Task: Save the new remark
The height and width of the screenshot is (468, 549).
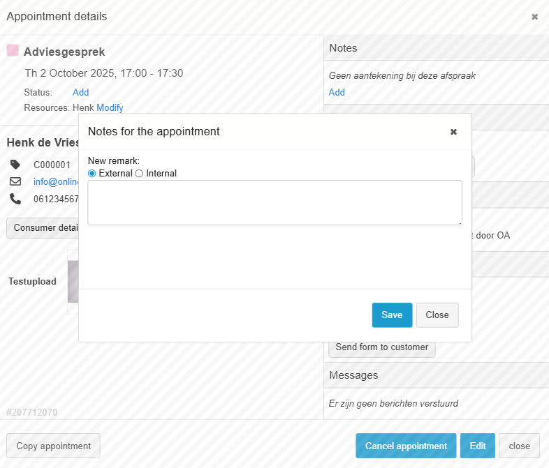Action: [392, 315]
